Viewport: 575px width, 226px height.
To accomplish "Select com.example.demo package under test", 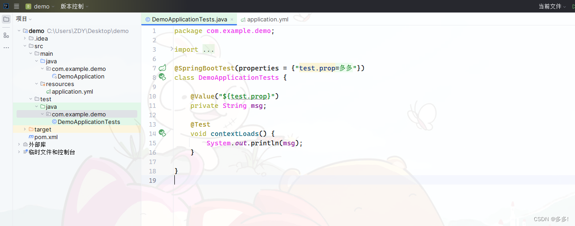I will [x=79, y=115].
